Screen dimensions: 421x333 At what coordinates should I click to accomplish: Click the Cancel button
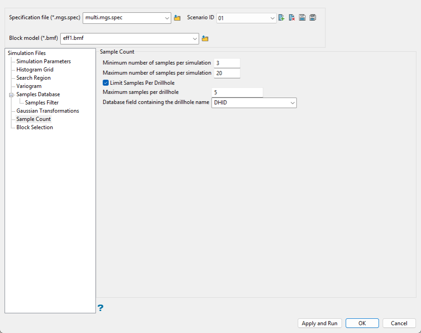click(399, 323)
